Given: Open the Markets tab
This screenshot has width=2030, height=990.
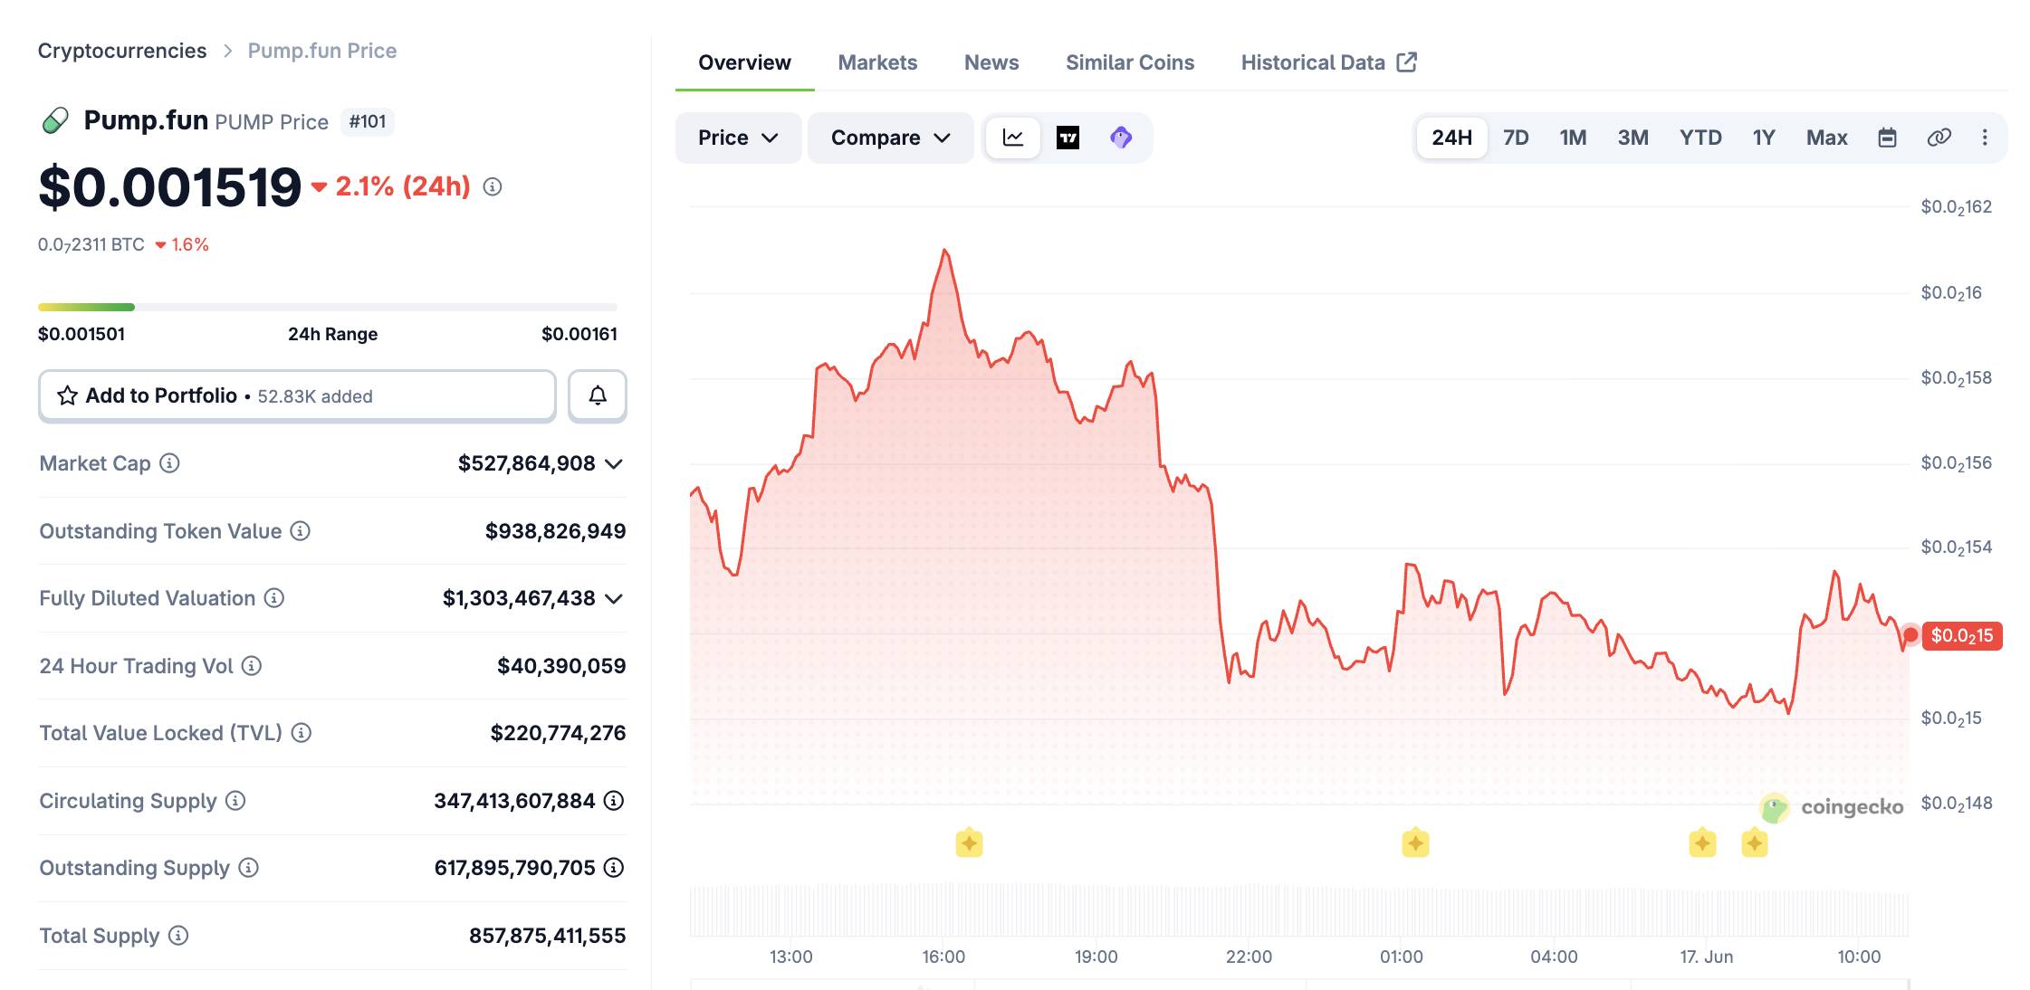Looking at the screenshot, I should 877,62.
